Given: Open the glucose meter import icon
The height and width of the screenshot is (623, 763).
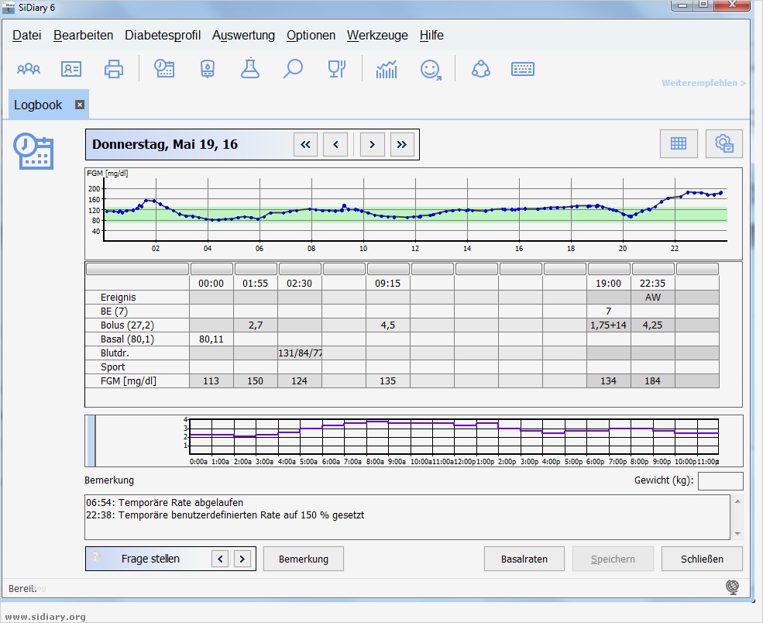Looking at the screenshot, I should tap(207, 69).
